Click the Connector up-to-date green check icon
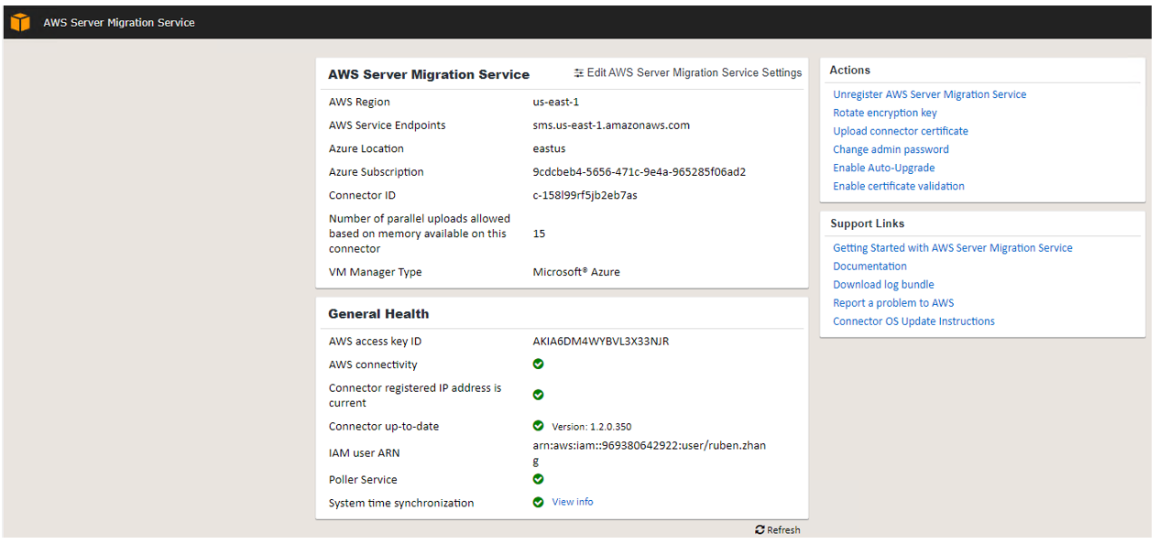This screenshot has width=1159, height=544. coord(538,426)
